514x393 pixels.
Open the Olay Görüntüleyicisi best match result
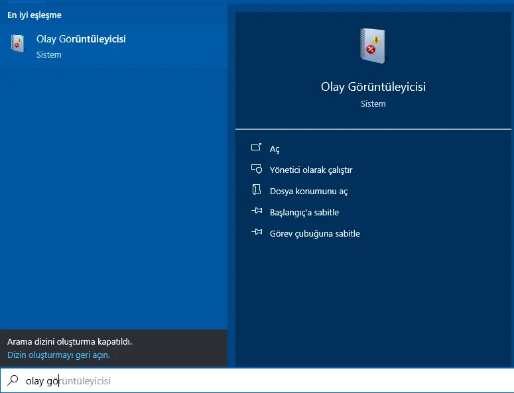(113, 46)
